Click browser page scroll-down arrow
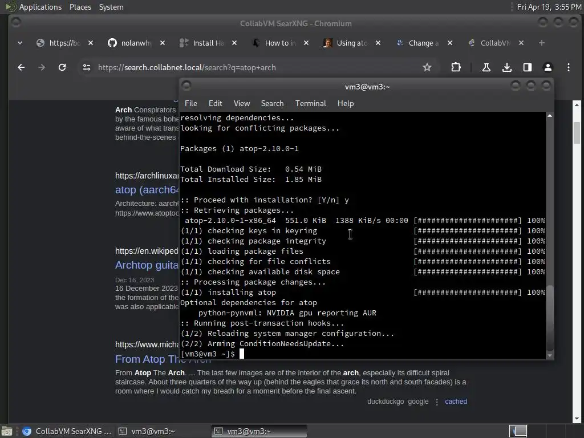 click(577, 419)
